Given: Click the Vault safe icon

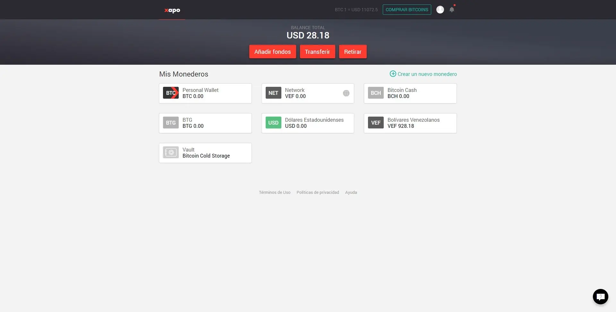Looking at the screenshot, I should [171, 152].
